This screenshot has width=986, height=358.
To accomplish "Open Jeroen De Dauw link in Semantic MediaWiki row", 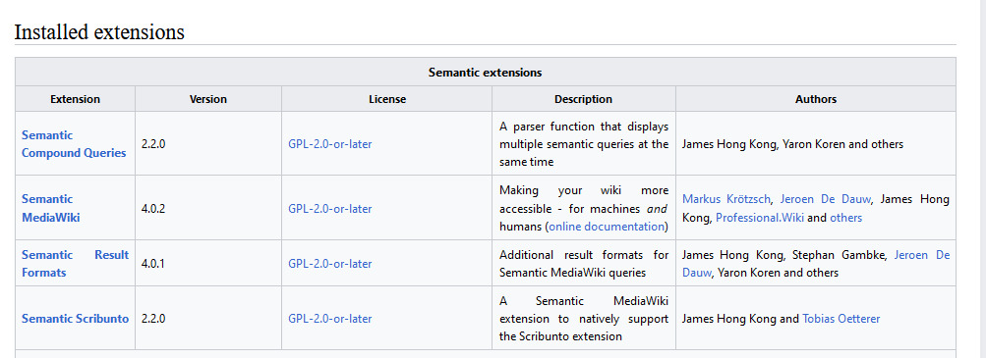I will [x=826, y=199].
